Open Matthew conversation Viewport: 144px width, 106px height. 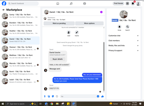(20, 57)
